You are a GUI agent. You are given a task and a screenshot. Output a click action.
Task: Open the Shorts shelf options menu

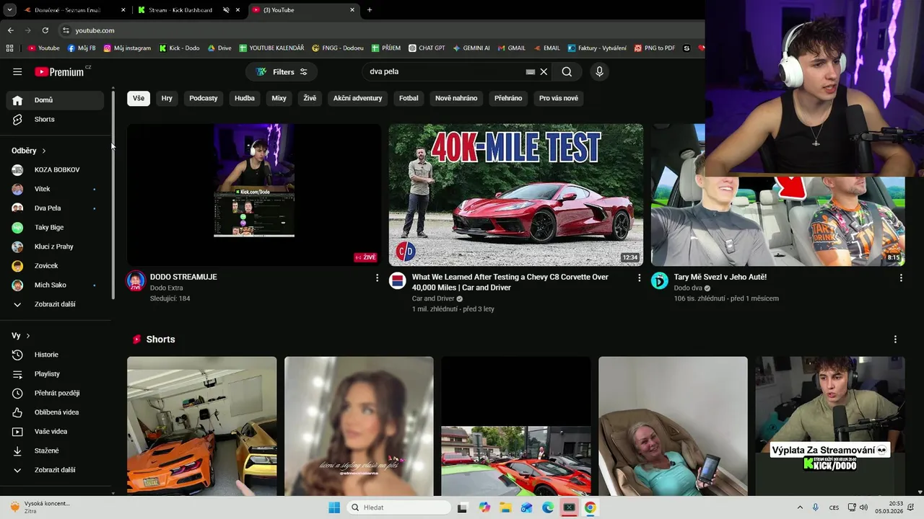[x=895, y=340]
